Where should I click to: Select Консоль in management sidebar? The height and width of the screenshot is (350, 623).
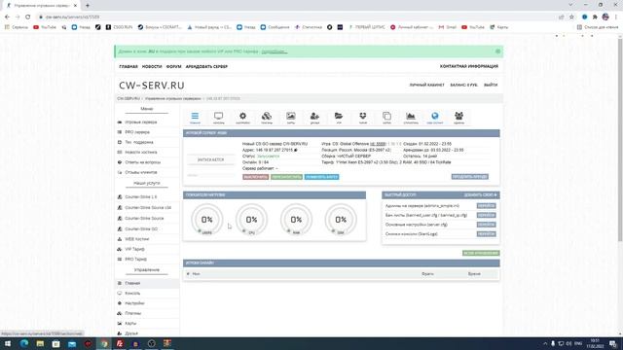pyautogui.click(x=132, y=294)
